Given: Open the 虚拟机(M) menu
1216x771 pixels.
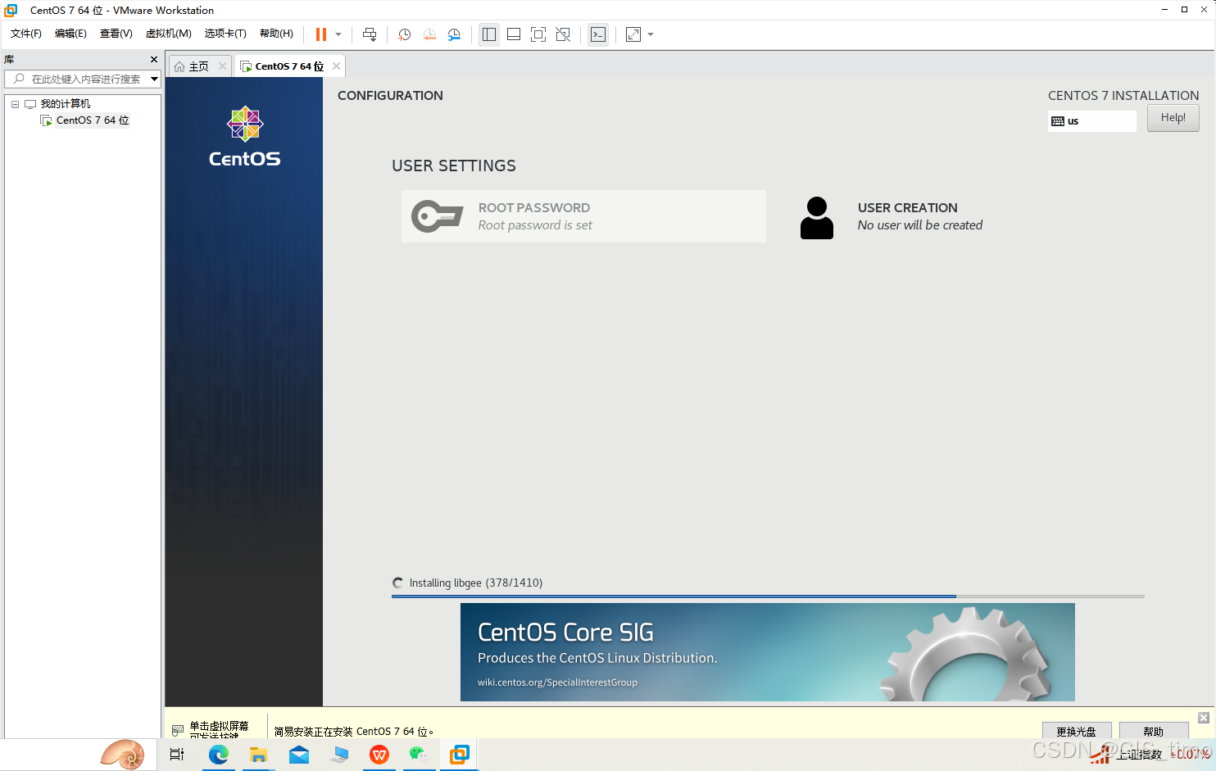Looking at the screenshot, I should click(168, 34).
